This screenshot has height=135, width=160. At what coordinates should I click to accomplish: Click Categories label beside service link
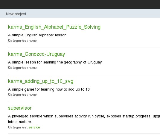point(18,127)
